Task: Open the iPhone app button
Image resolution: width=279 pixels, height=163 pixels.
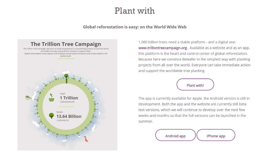Action: point(216,135)
